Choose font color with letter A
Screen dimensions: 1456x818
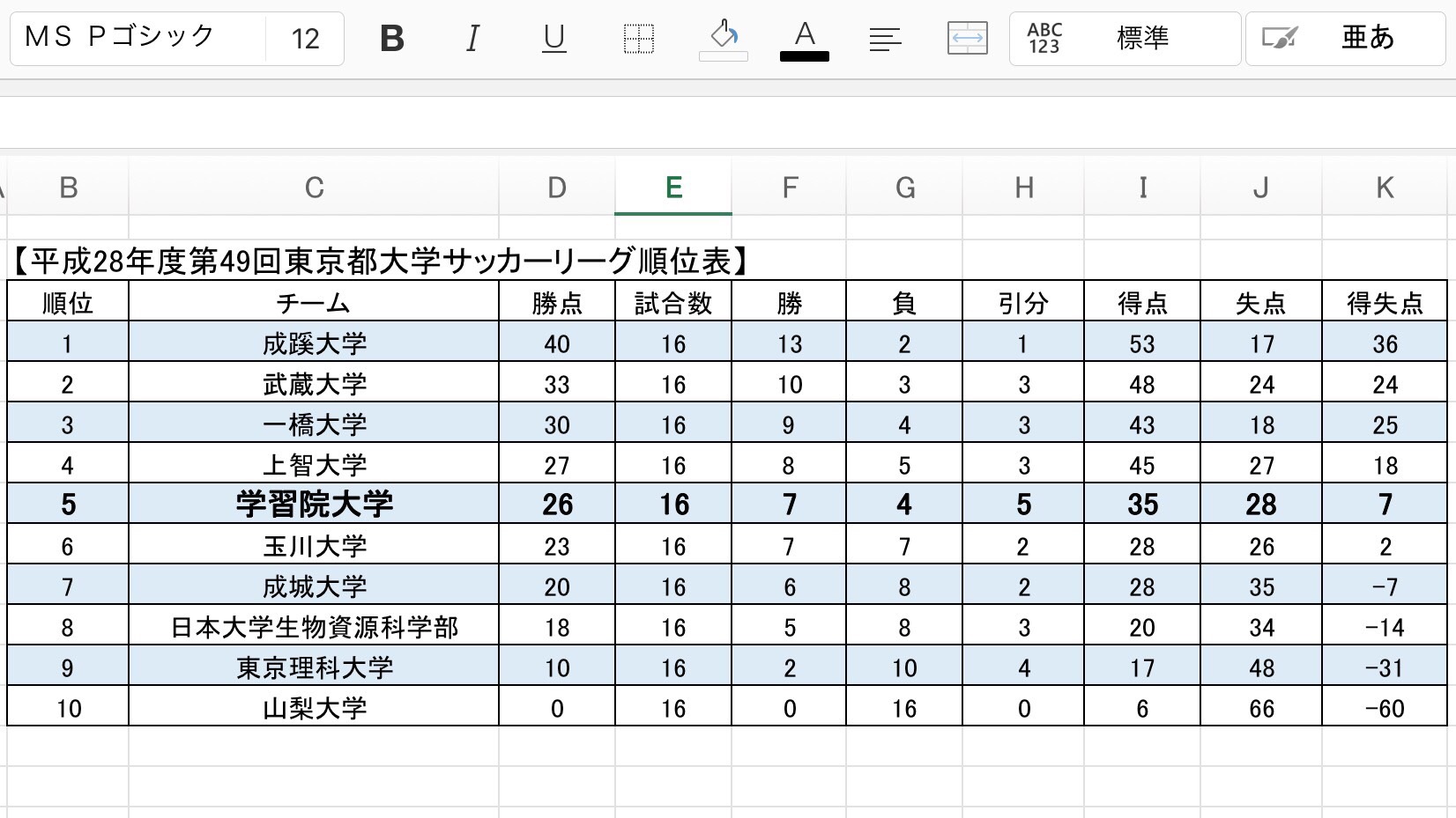tap(804, 40)
